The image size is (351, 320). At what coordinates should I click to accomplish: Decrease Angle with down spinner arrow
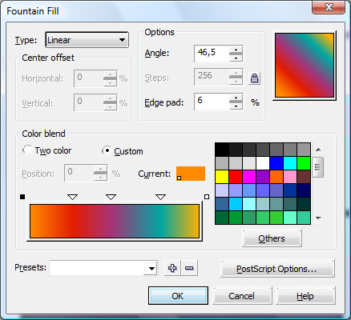(236, 58)
